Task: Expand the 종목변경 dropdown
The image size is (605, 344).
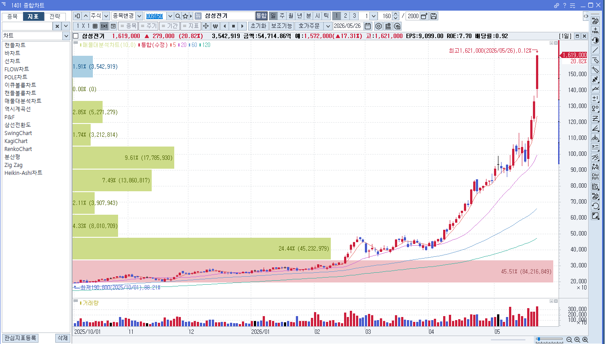Action: [x=139, y=16]
